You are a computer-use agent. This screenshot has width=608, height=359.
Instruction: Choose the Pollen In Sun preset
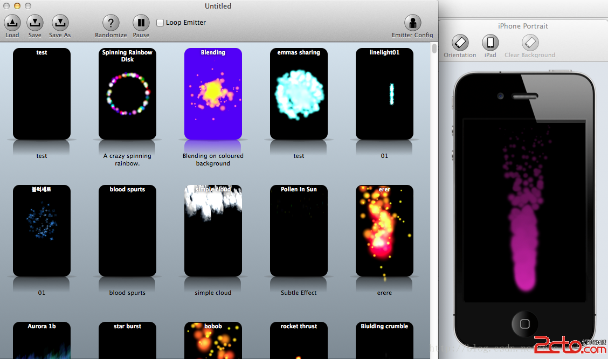[x=299, y=231]
